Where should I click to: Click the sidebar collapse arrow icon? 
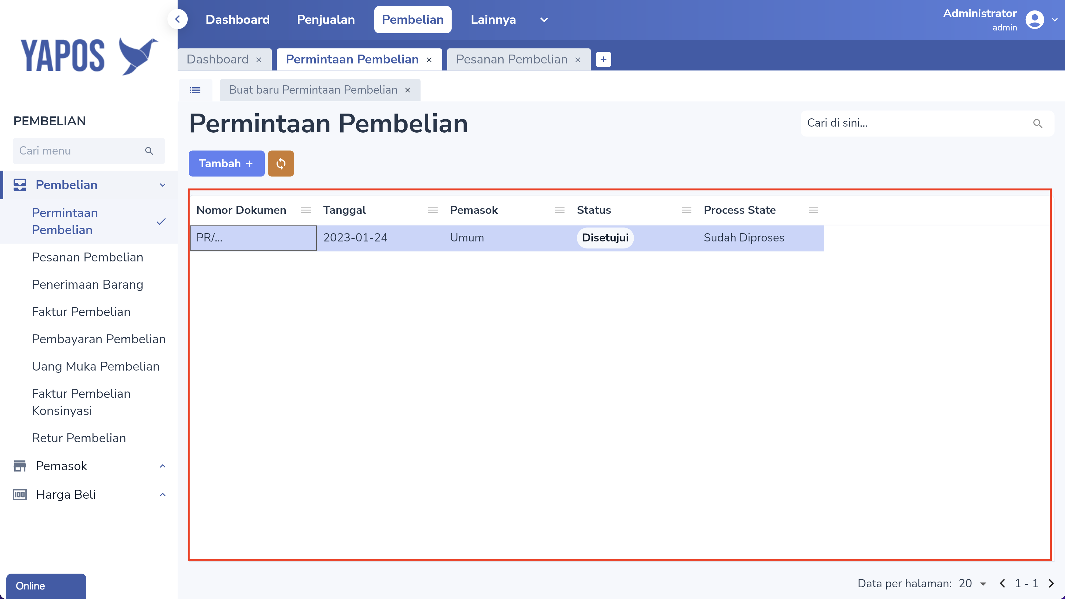coord(178,19)
